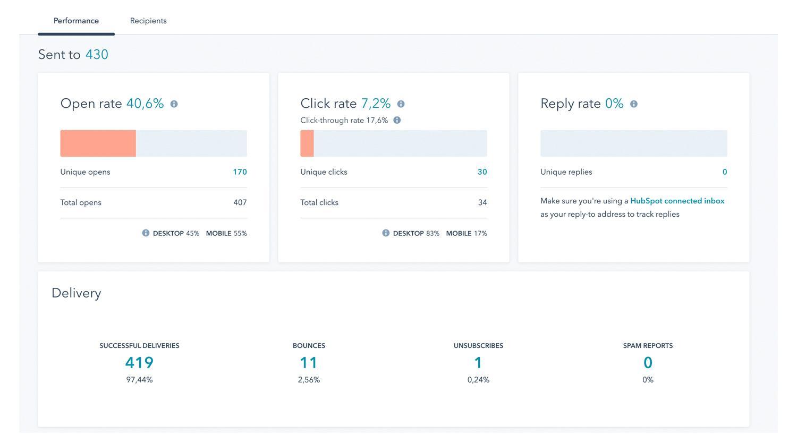Select the 0% spam report percentage
The image size is (797, 443).
(x=648, y=380)
